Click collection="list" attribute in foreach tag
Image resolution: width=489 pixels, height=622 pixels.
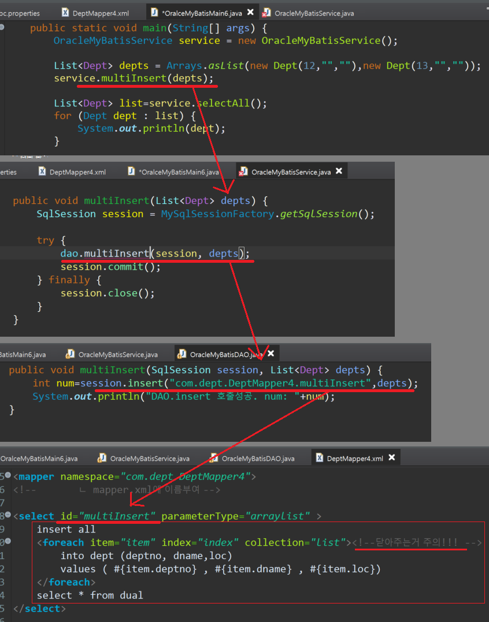[295, 543]
